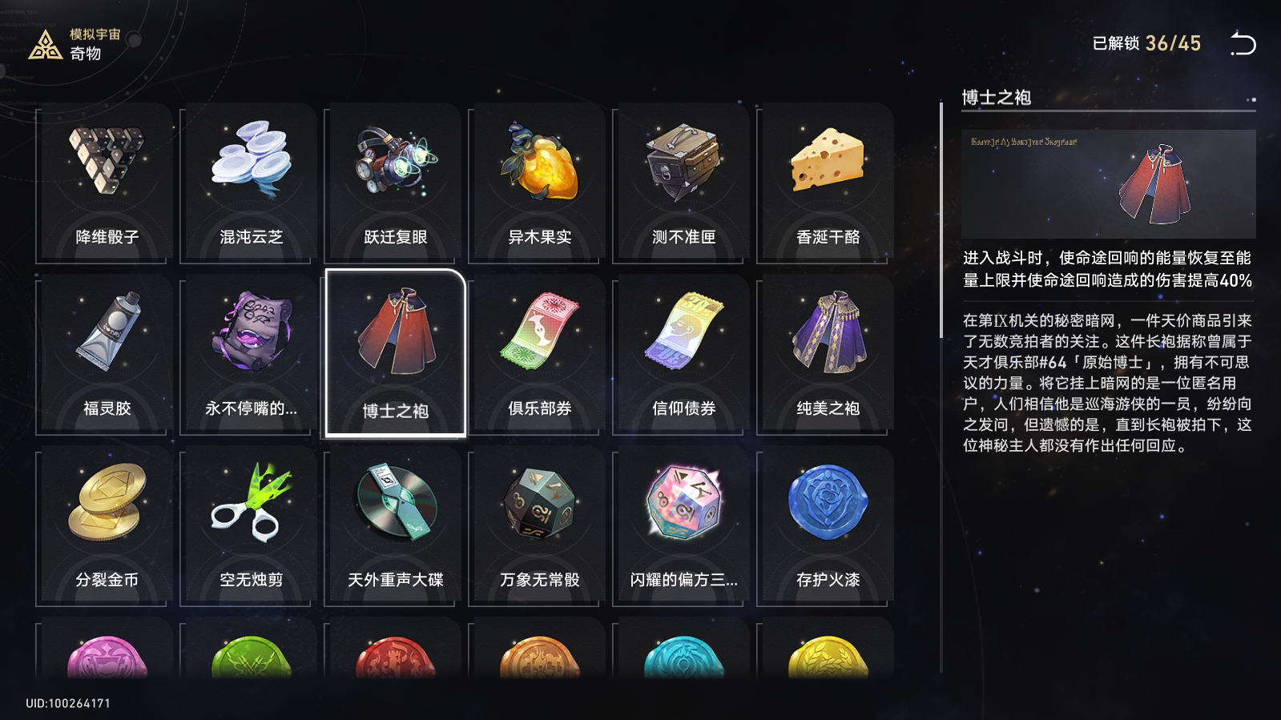Select the 混沌云芝 curio
This screenshot has height=720, width=1281.
pos(249,183)
